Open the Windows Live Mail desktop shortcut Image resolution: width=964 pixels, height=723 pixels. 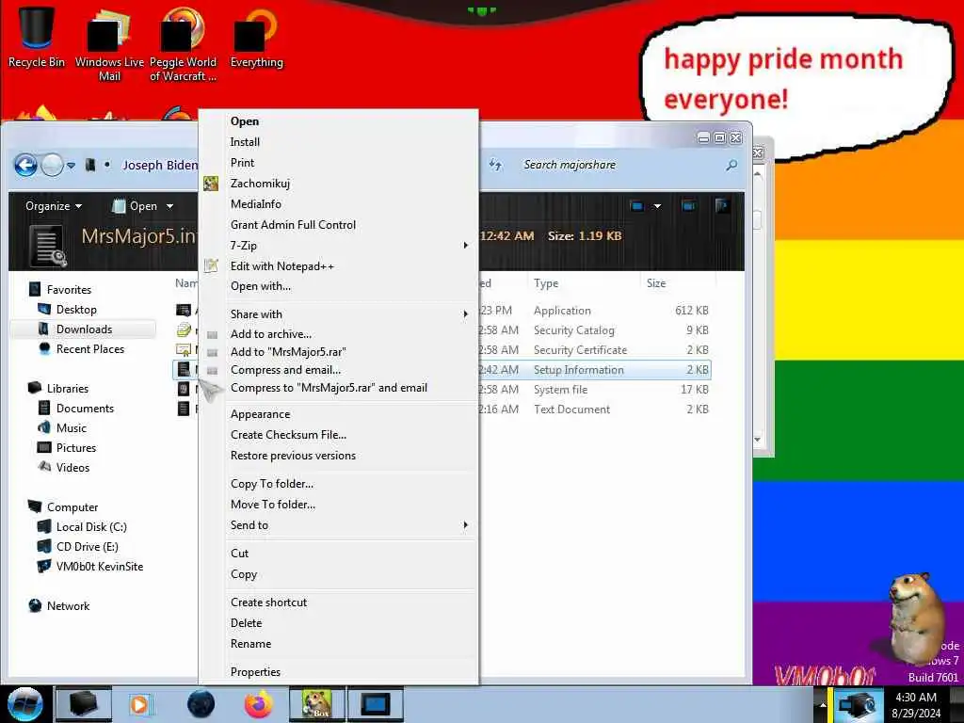click(109, 44)
